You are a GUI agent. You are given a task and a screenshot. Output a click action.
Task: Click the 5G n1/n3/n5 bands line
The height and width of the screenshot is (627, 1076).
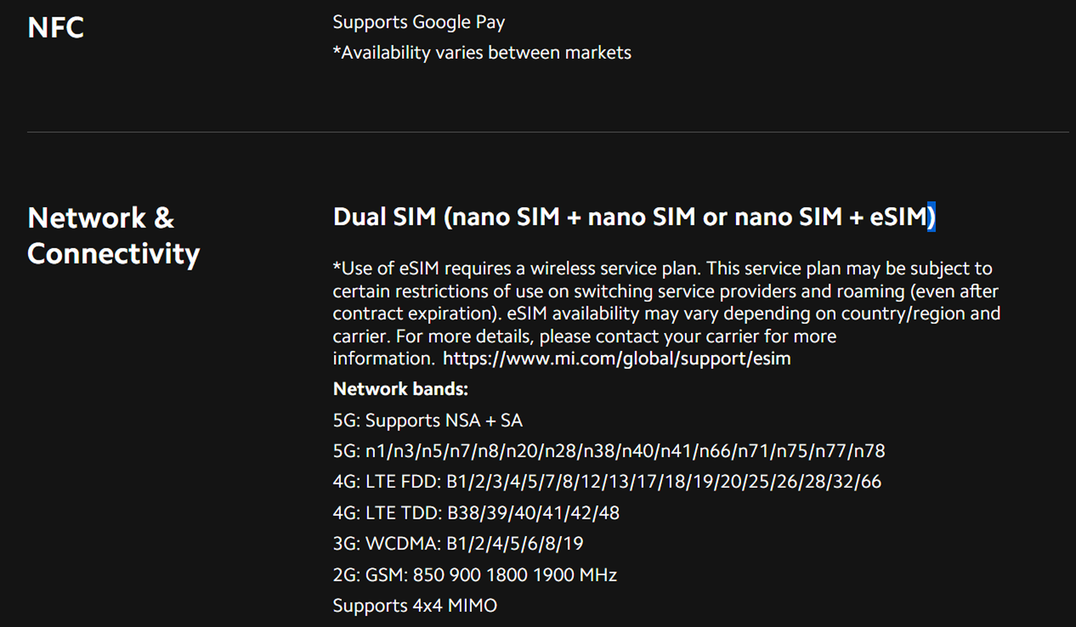click(609, 451)
